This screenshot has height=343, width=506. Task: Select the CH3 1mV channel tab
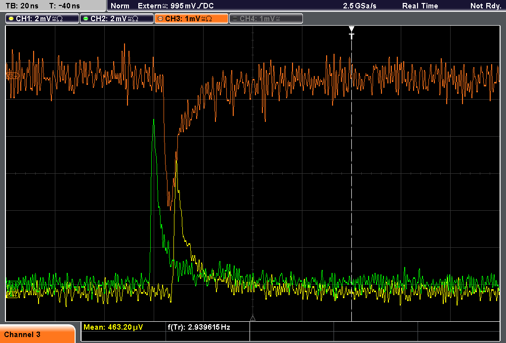[x=191, y=19]
